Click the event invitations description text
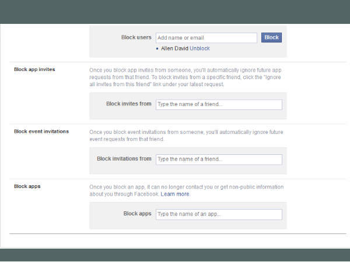 tap(185, 136)
